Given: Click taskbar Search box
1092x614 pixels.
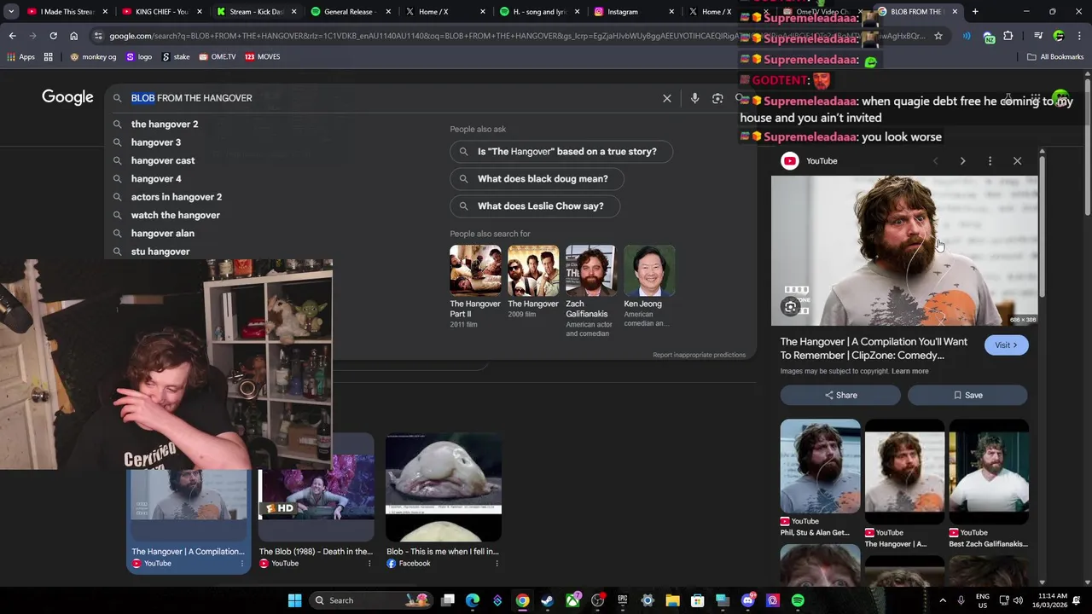Looking at the screenshot, I should point(372,600).
